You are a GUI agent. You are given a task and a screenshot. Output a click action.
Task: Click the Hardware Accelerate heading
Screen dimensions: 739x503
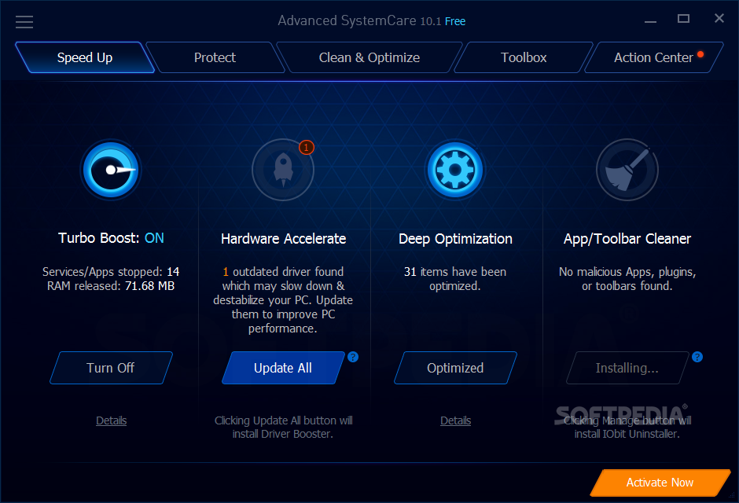(x=283, y=239)
